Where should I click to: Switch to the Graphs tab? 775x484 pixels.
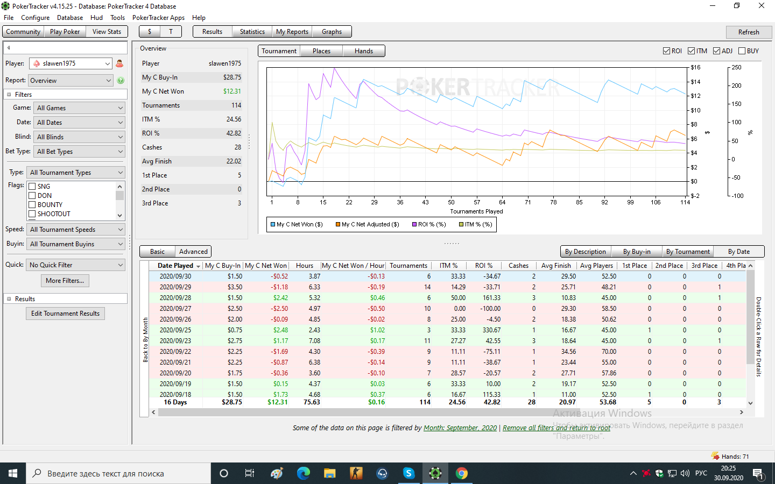pos(332,32)
